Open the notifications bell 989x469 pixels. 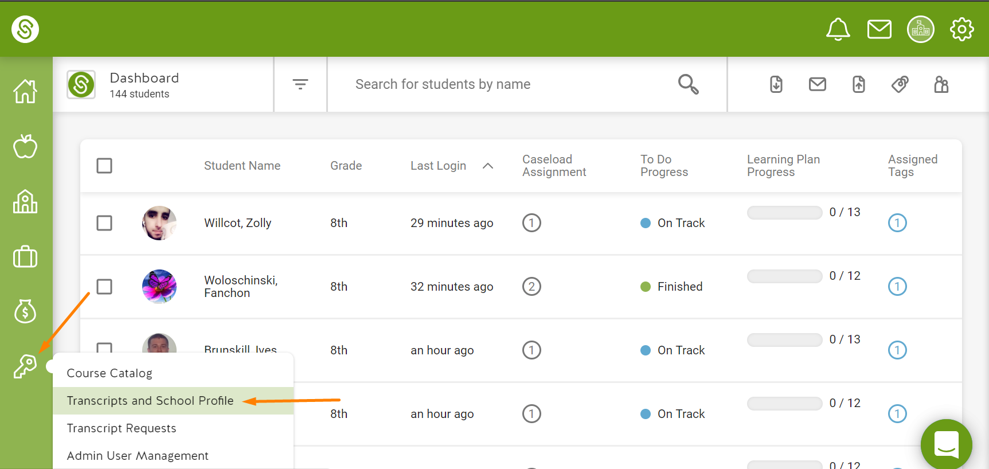pyautogui.click(x=838, y=29)
